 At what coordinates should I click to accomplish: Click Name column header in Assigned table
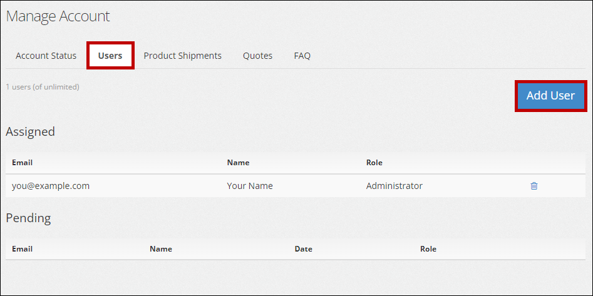point(238,163)
